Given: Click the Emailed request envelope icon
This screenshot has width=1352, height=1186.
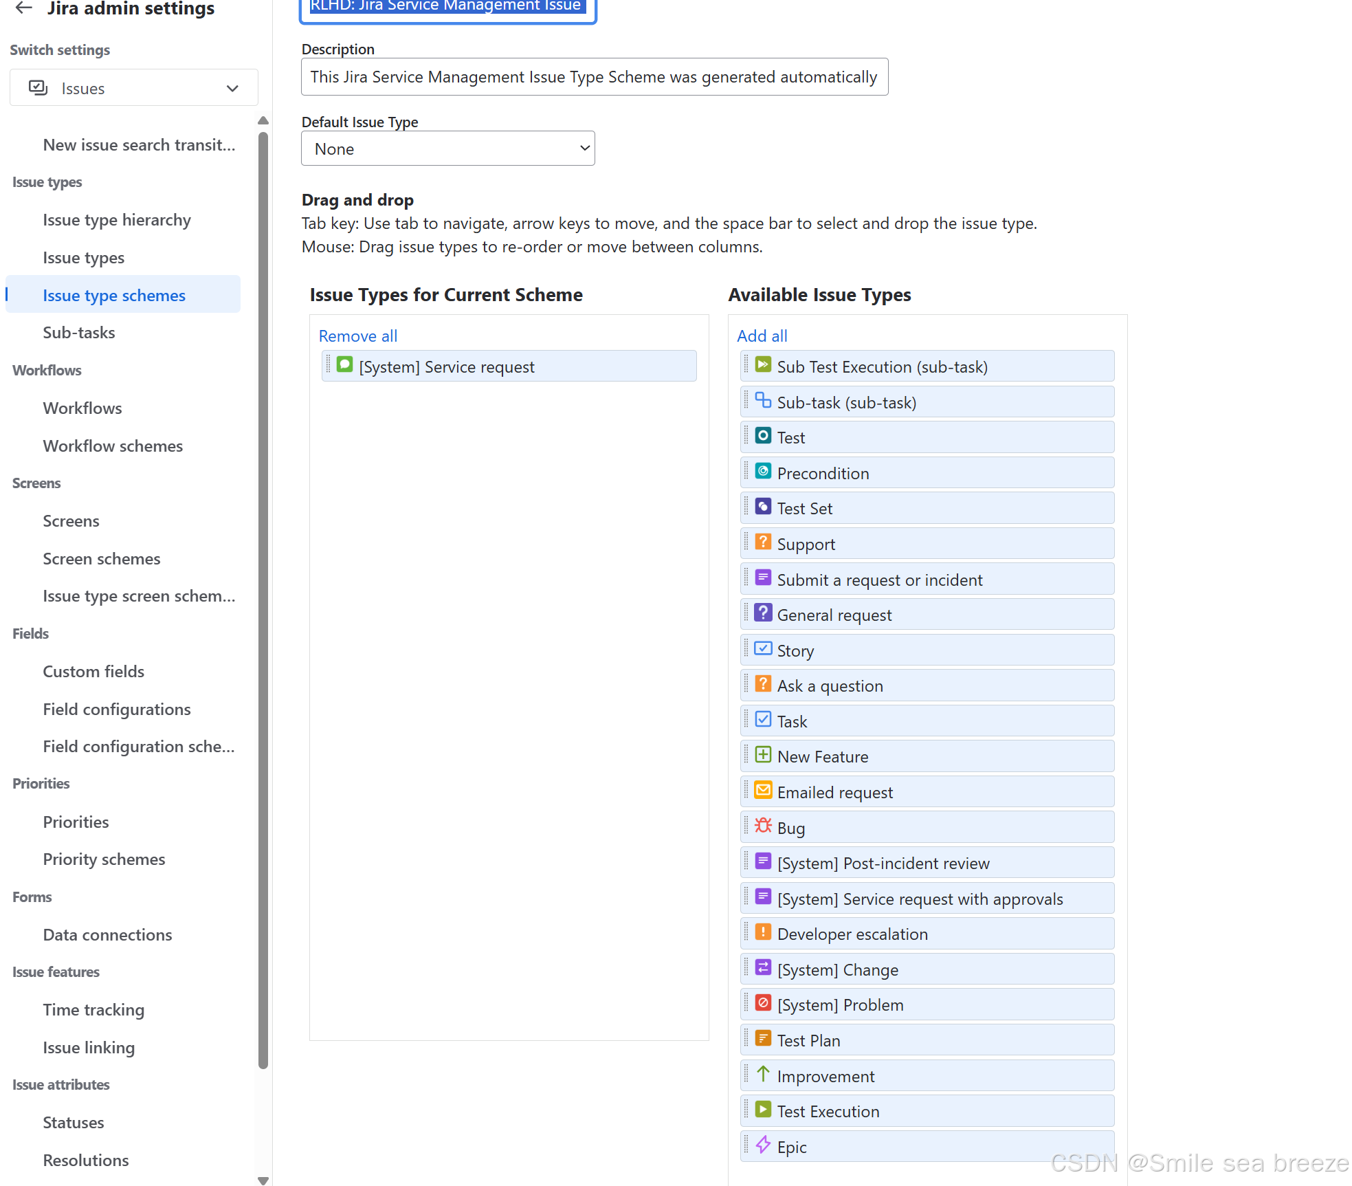Looking at the screenshot, I should [763, 791].
